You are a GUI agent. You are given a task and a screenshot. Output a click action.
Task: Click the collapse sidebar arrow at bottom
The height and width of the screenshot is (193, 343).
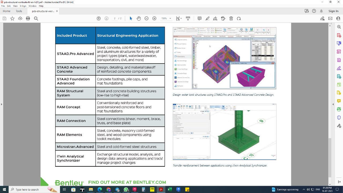point(339,182)
